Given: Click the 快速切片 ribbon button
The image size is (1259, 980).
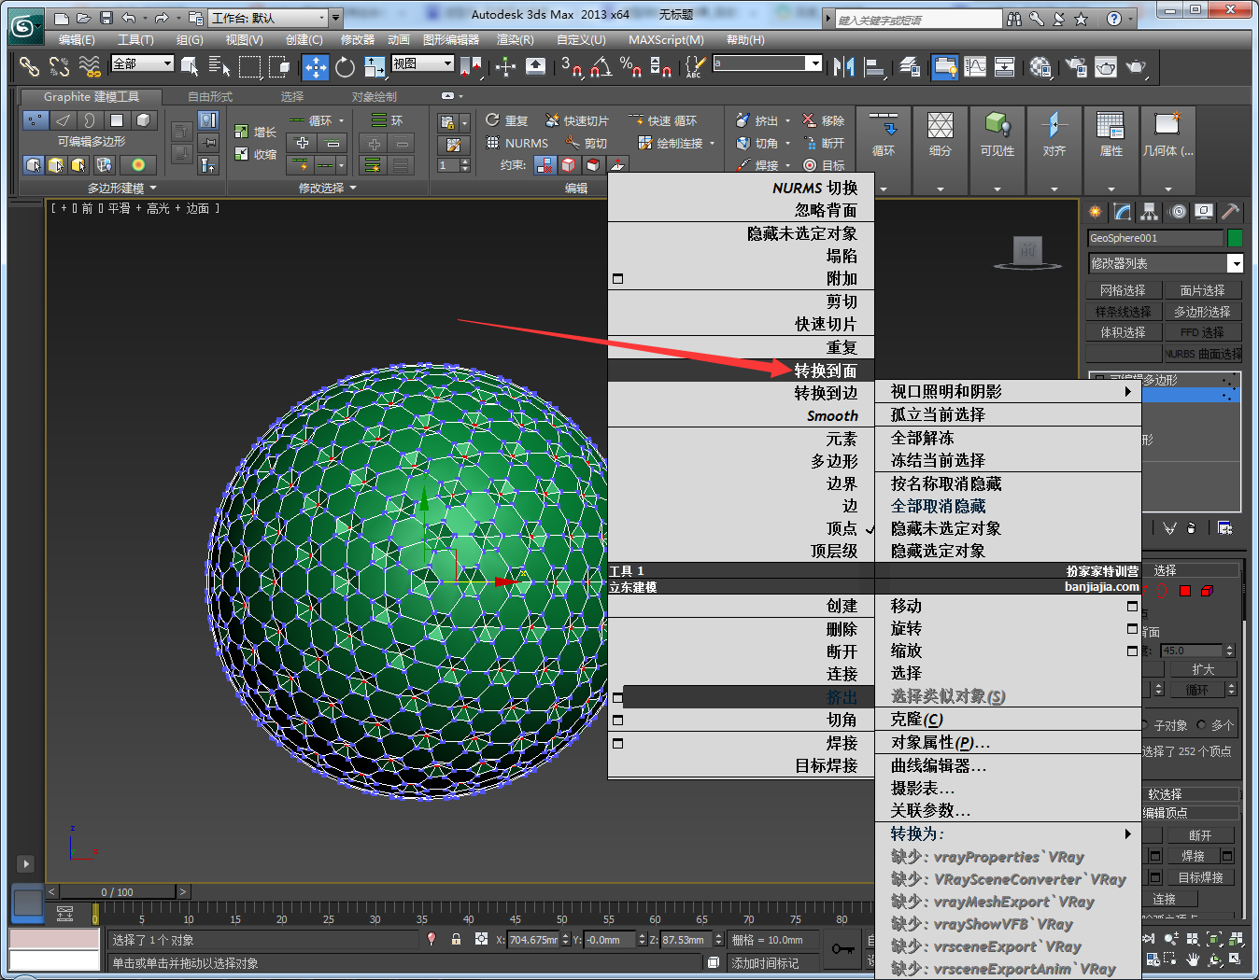Looking at the screenshot, I should [576, 120].
